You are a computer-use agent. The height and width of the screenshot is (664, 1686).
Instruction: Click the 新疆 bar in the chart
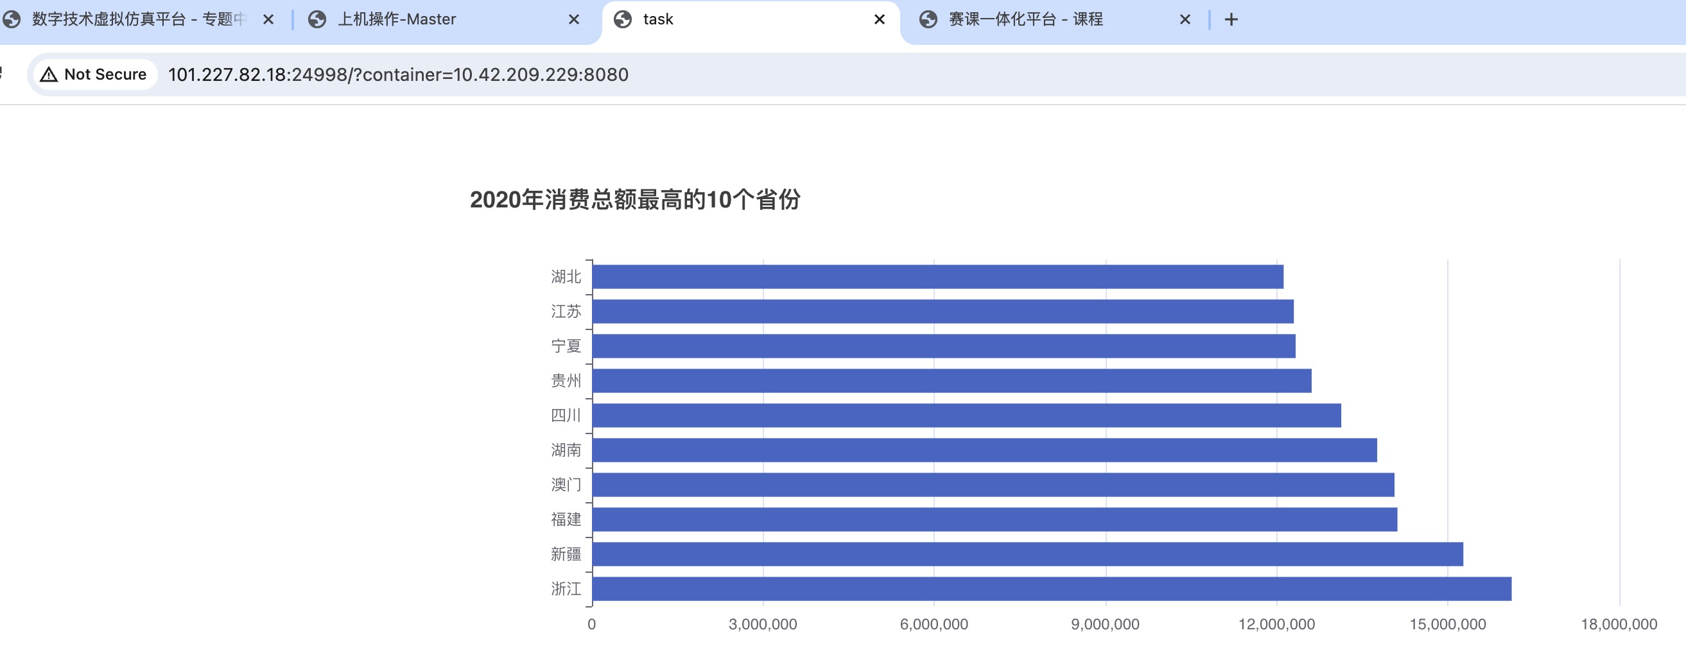[1027, 554]
